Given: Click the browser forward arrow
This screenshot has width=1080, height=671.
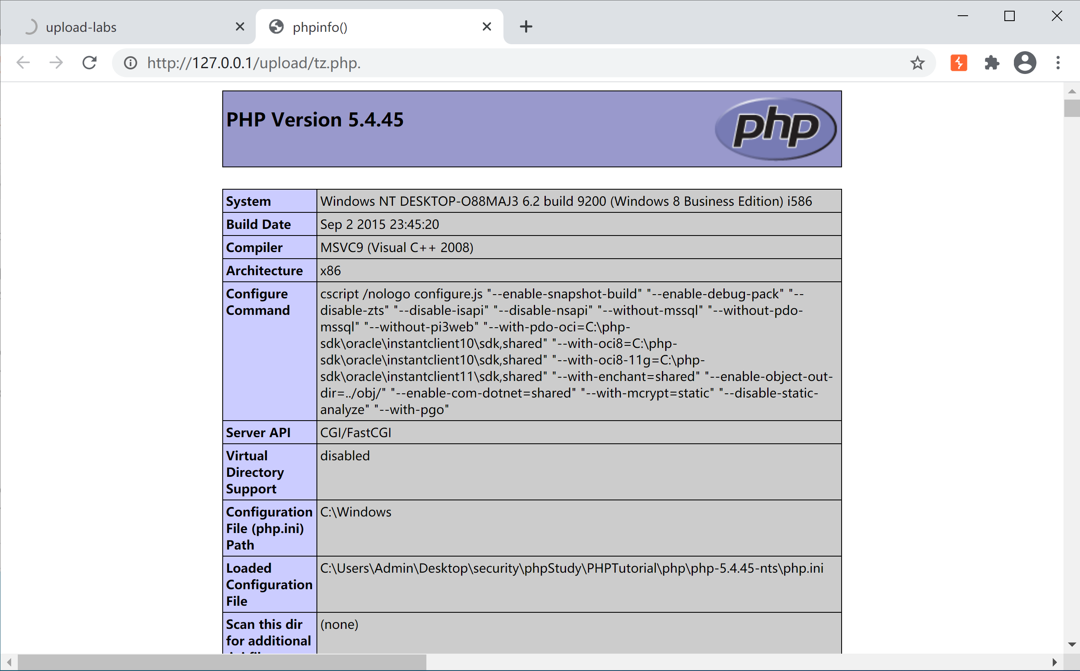Looking at the screenshot, I should [x=56, y=62].
